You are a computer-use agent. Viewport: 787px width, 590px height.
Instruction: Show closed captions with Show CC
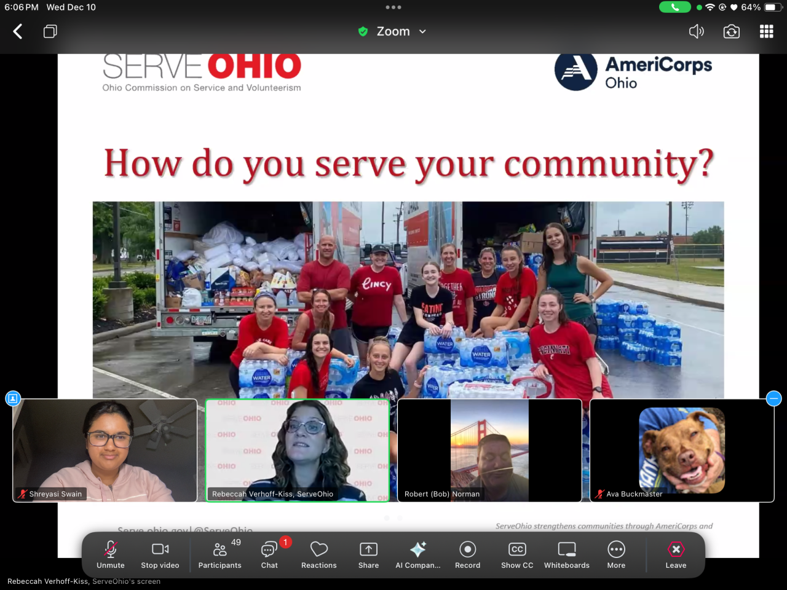point(517,554)
